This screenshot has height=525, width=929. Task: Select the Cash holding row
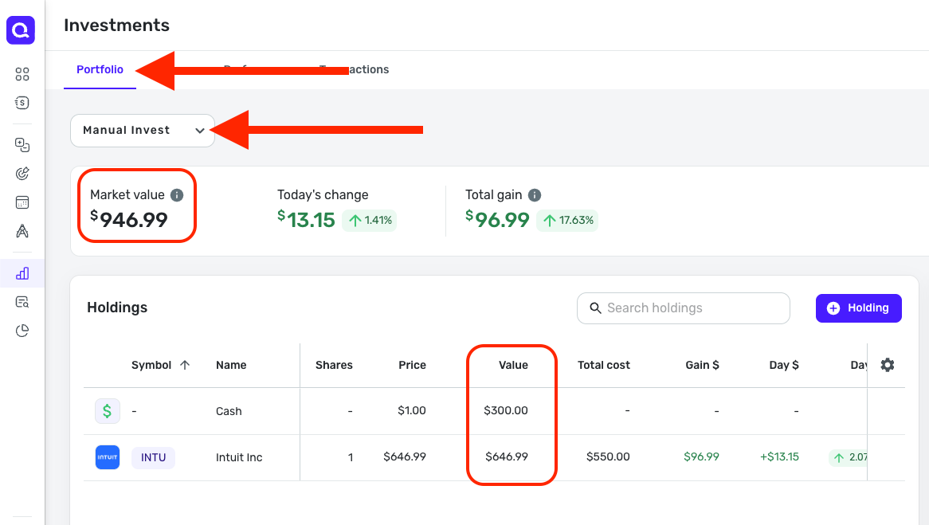coord(229,411)
